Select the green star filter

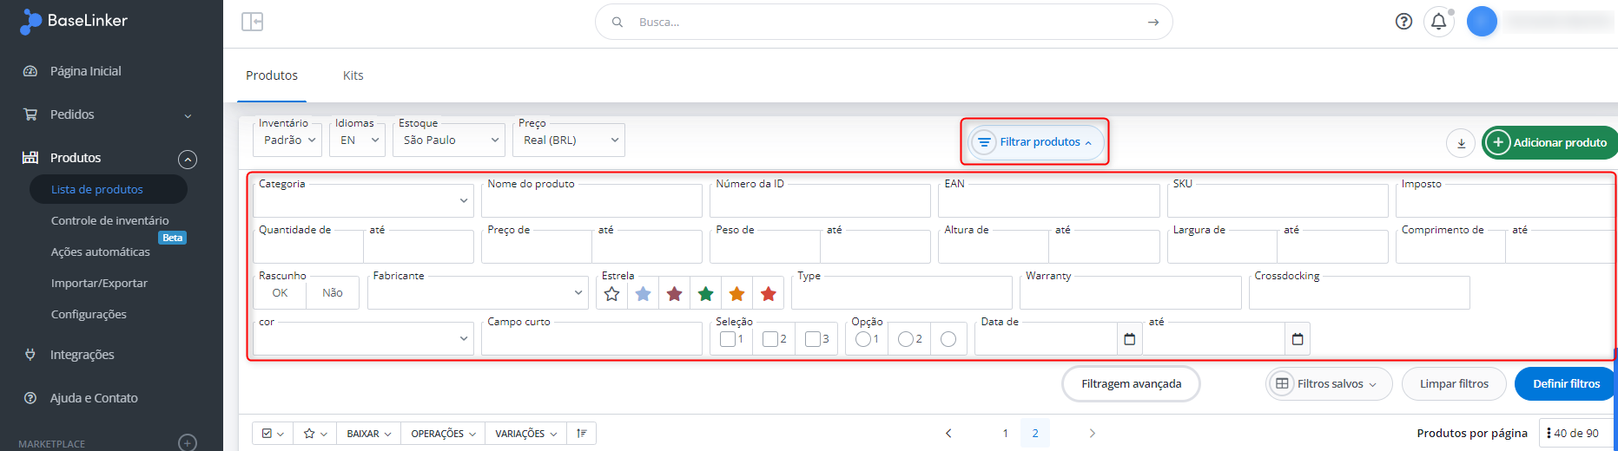coord(705,294)
